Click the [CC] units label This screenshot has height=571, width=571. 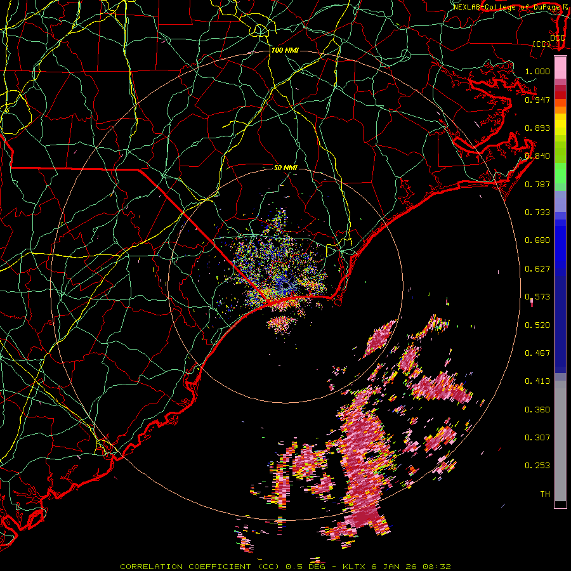point(542,44)
